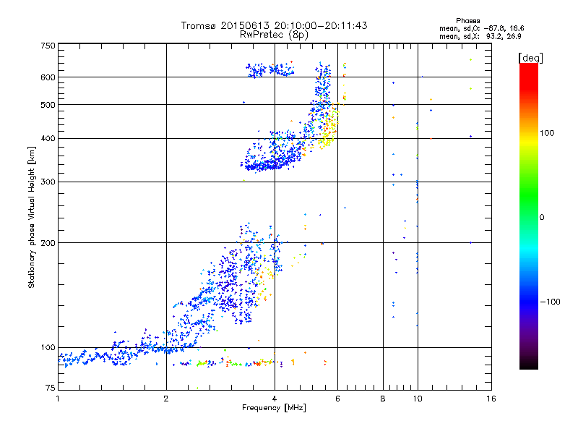Click the 'Stationary phase Virtual Height [km]' axis label

pos(32,218)
